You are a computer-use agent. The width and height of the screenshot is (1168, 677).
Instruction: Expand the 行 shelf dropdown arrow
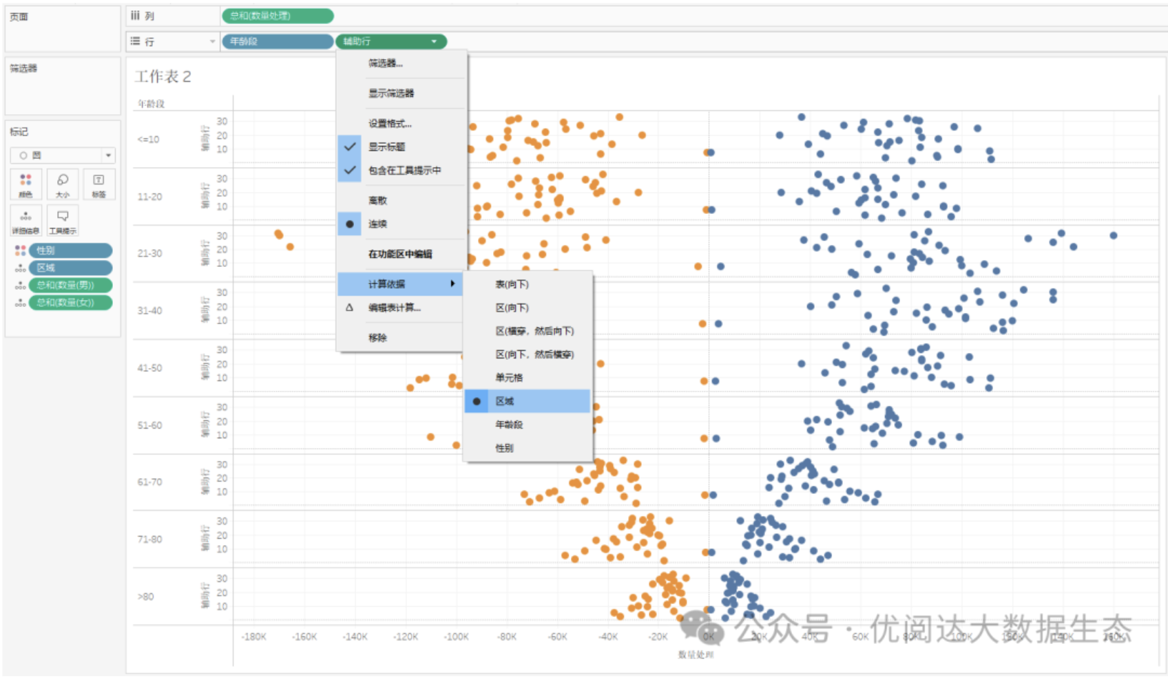[x=212, y=41]
